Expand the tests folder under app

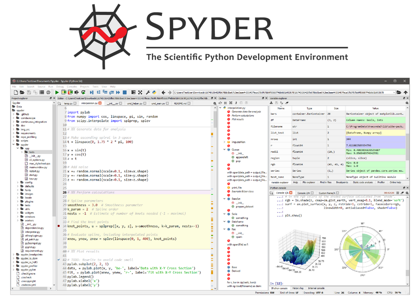(22, 152)
